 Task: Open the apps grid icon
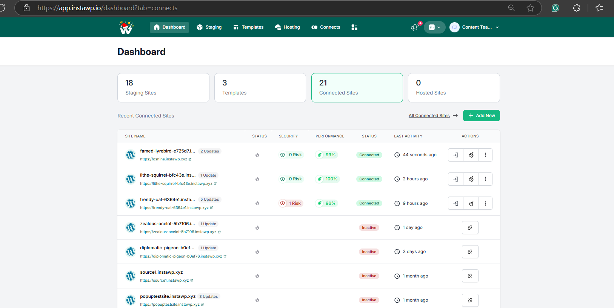click(354, 27)
